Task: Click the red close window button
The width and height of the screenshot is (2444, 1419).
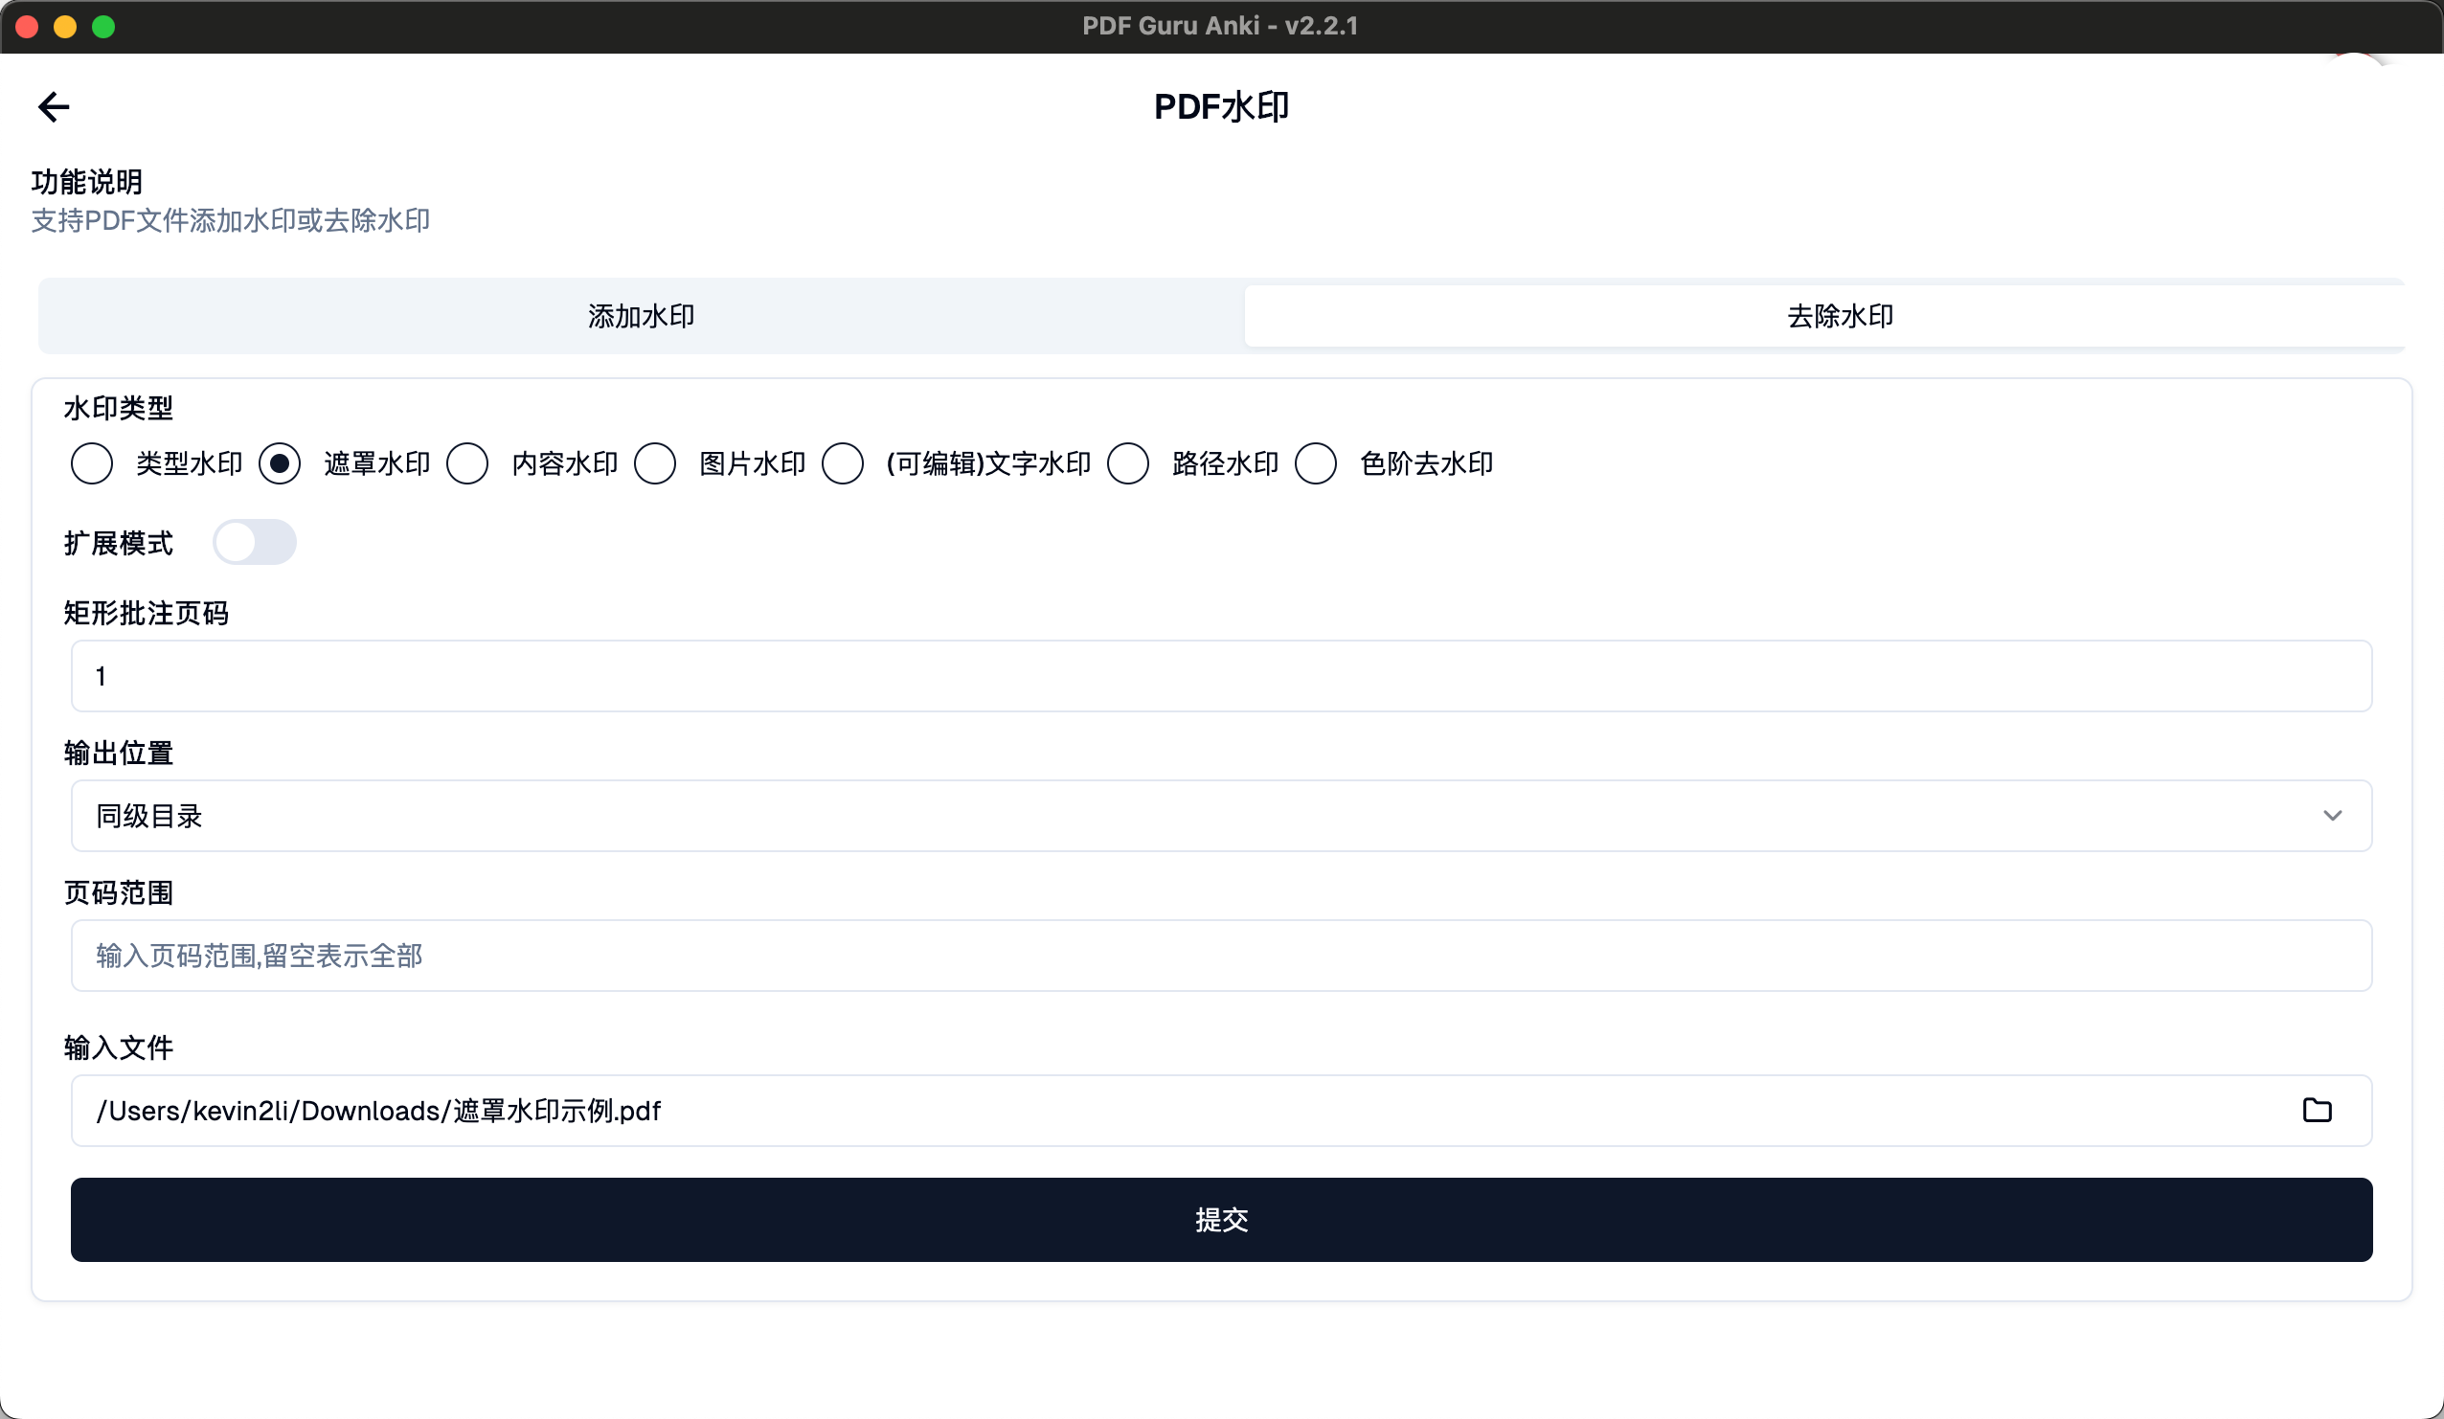Action: click(27, 26)
